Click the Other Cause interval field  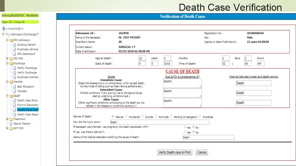pyautogui.click(x=253, y=103)
